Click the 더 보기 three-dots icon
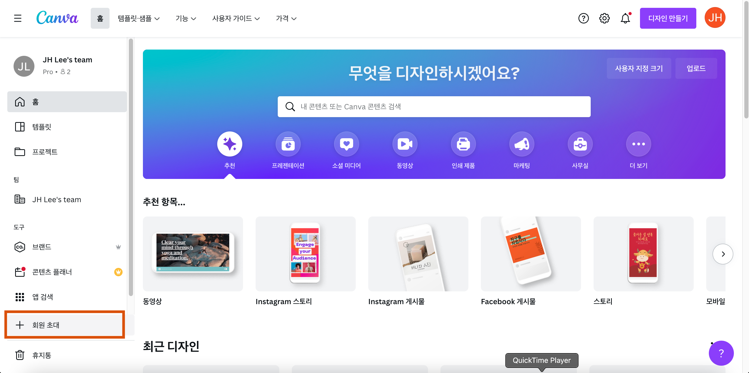 (x=638, y=144)
